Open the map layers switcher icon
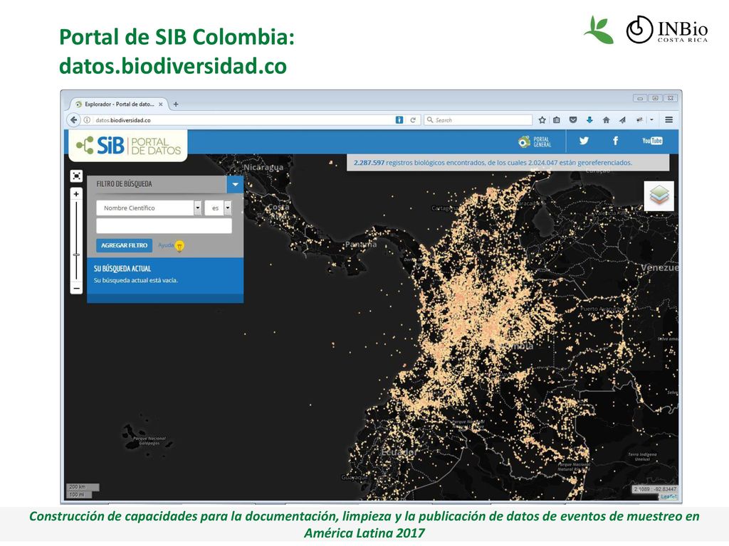 coord(659,196)
